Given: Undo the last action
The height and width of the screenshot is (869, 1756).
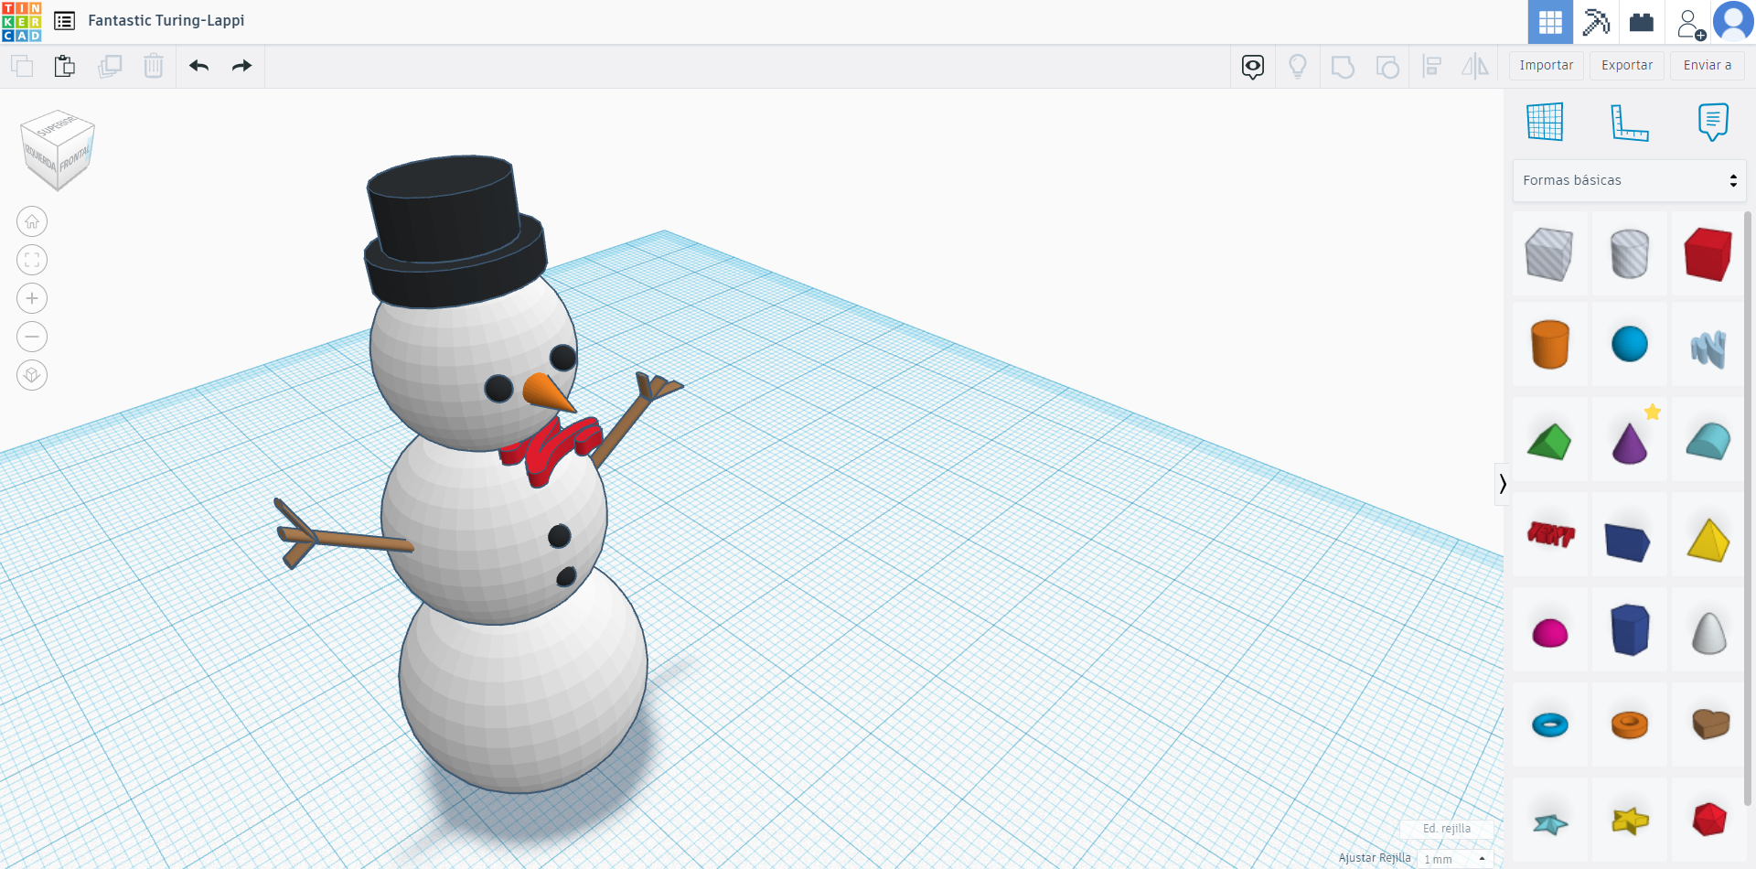Looking at the screenshot, I should (198, 66).
